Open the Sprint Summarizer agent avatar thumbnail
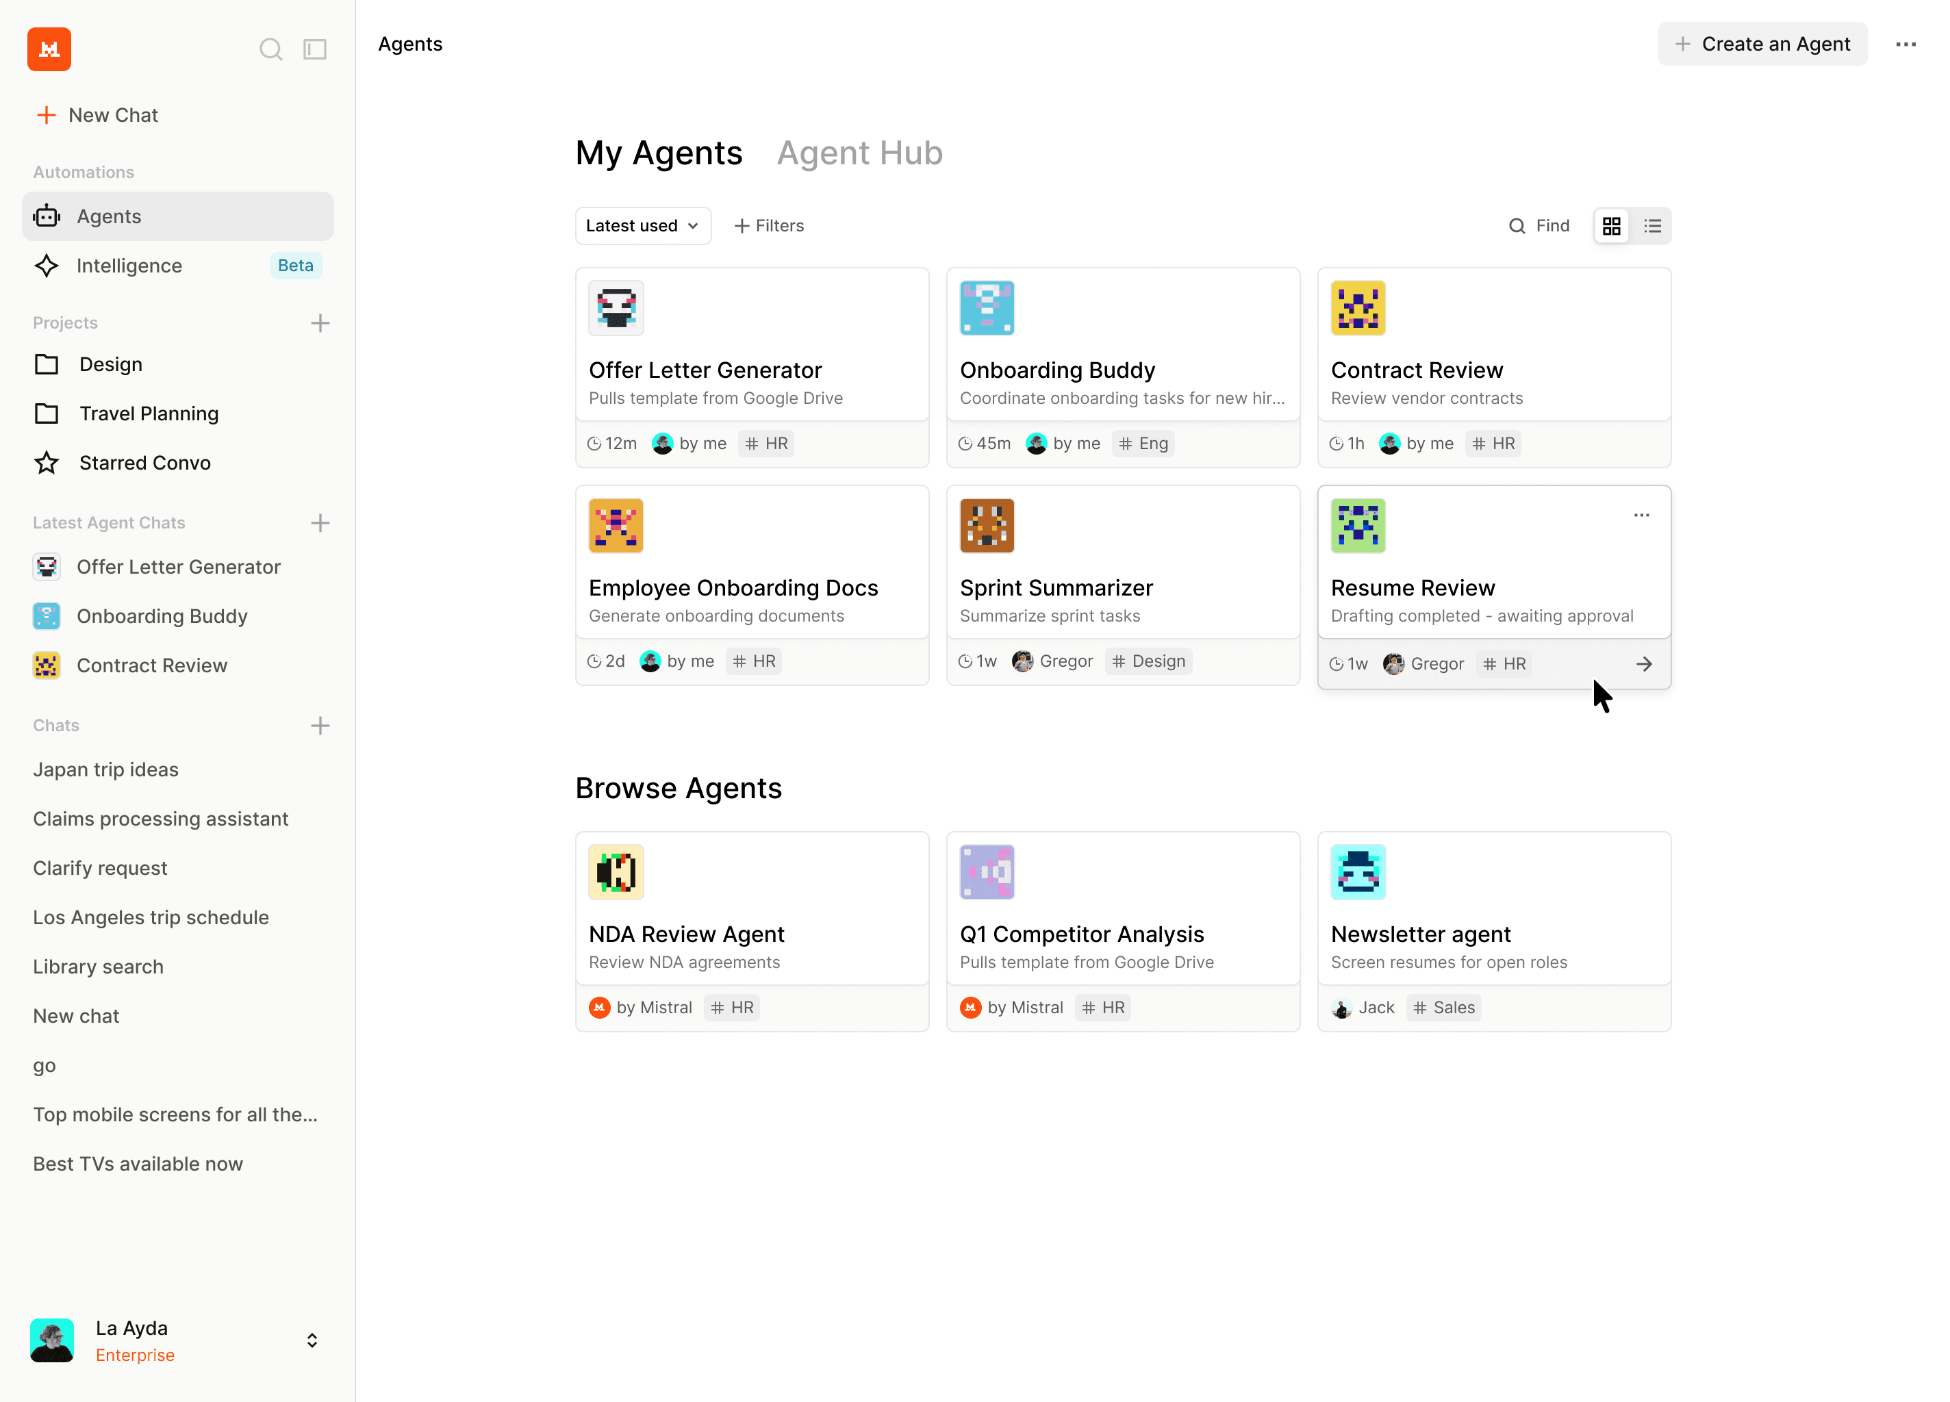 (x=986, y=525)
